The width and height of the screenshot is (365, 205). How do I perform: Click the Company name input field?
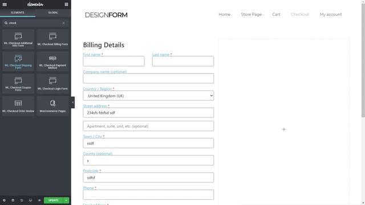point(148,79)
